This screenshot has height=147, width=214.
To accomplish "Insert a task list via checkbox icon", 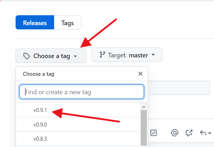I will click(x=154, y=133).
